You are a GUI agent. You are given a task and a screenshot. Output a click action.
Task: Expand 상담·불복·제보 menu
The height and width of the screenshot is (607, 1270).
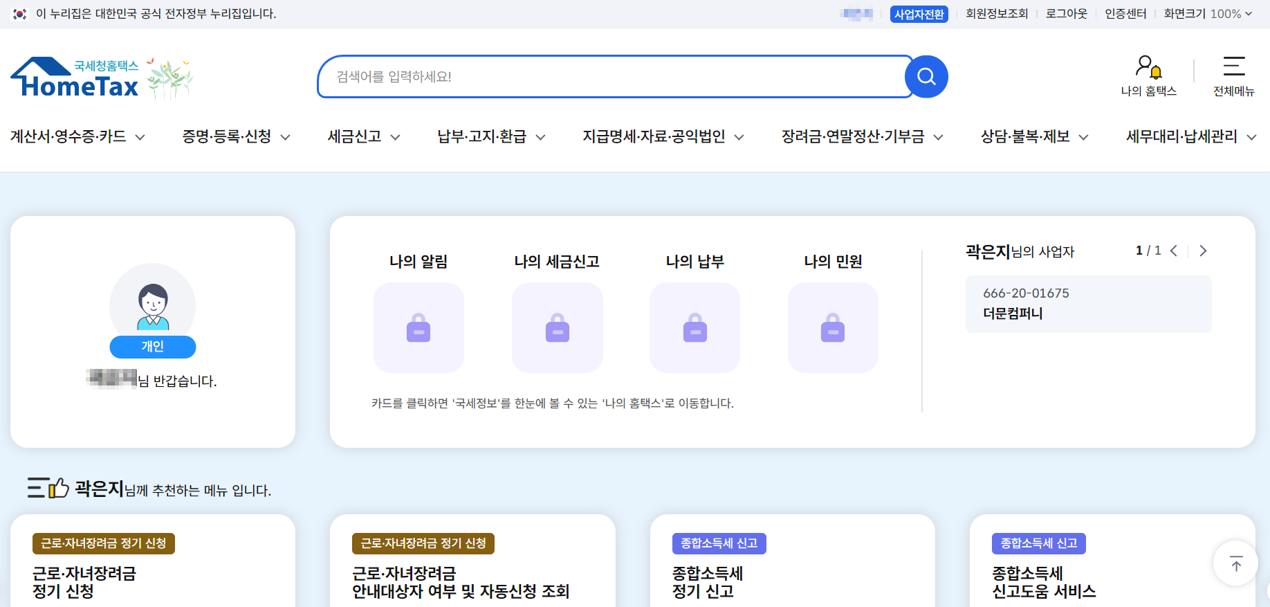pyautogui.click(x=1035, y=137)
